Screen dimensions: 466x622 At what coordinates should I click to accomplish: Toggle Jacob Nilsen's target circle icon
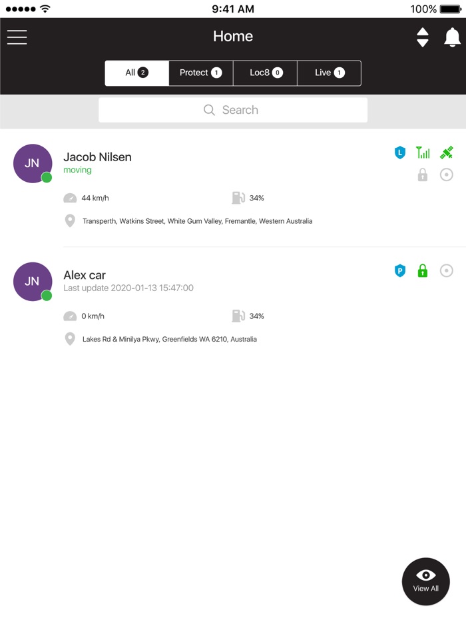[447, 175]
